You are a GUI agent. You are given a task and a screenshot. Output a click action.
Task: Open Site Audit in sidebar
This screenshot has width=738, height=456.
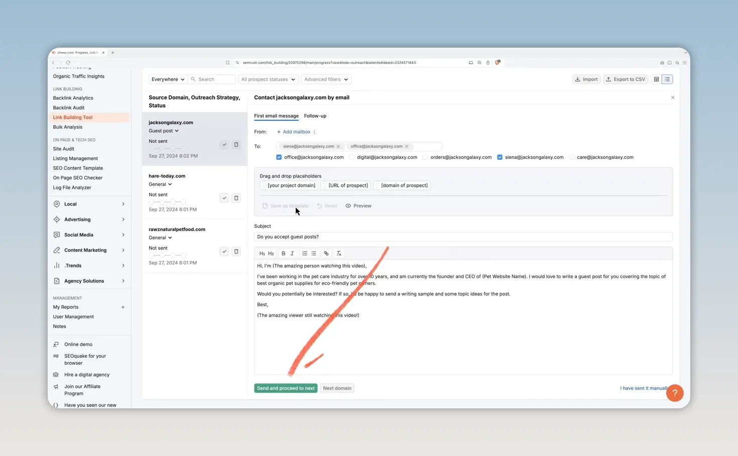point(64,149)
